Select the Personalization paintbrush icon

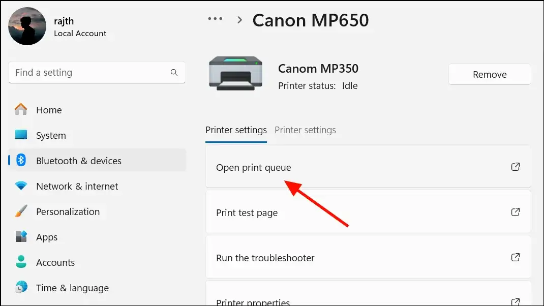(x=21, y=211)
